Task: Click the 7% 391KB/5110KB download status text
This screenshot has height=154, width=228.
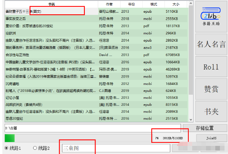Action: [169, 138]
